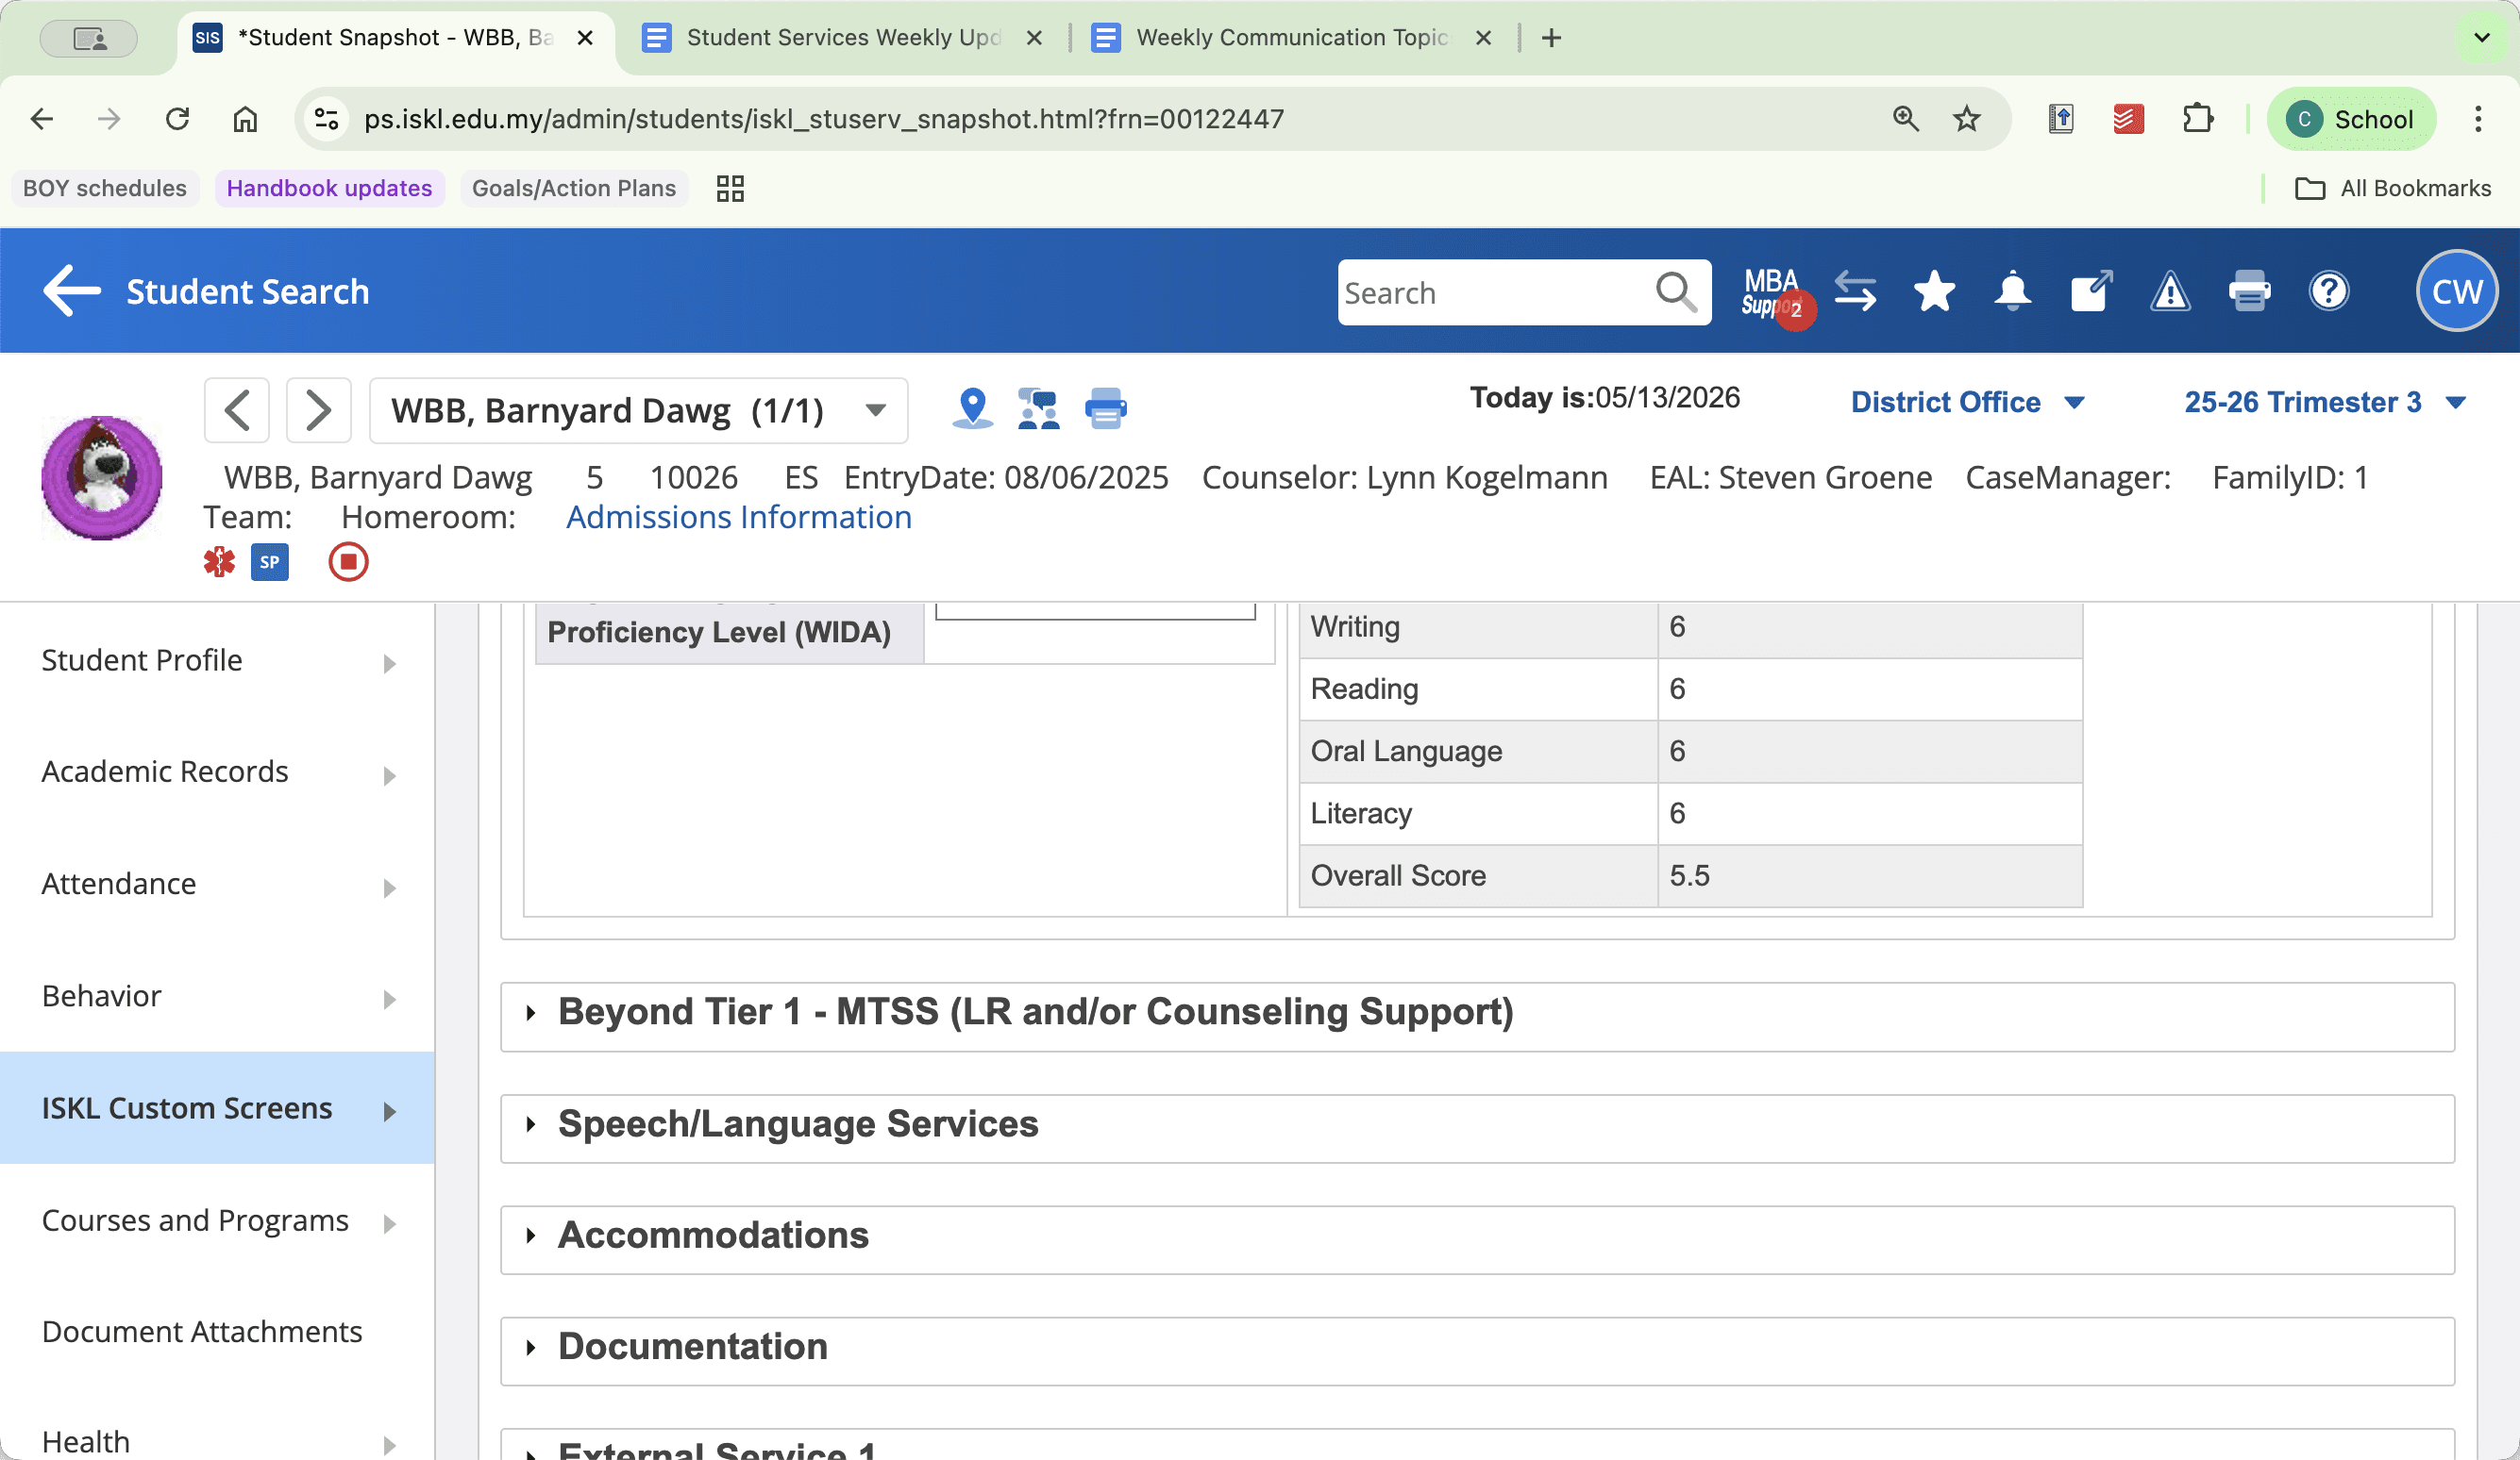Expand Academic Records menu
Viewport: 2520px width, 1460px height.
point(217,772)
